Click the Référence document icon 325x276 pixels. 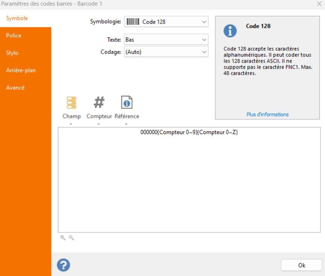[x=127, y=102]
